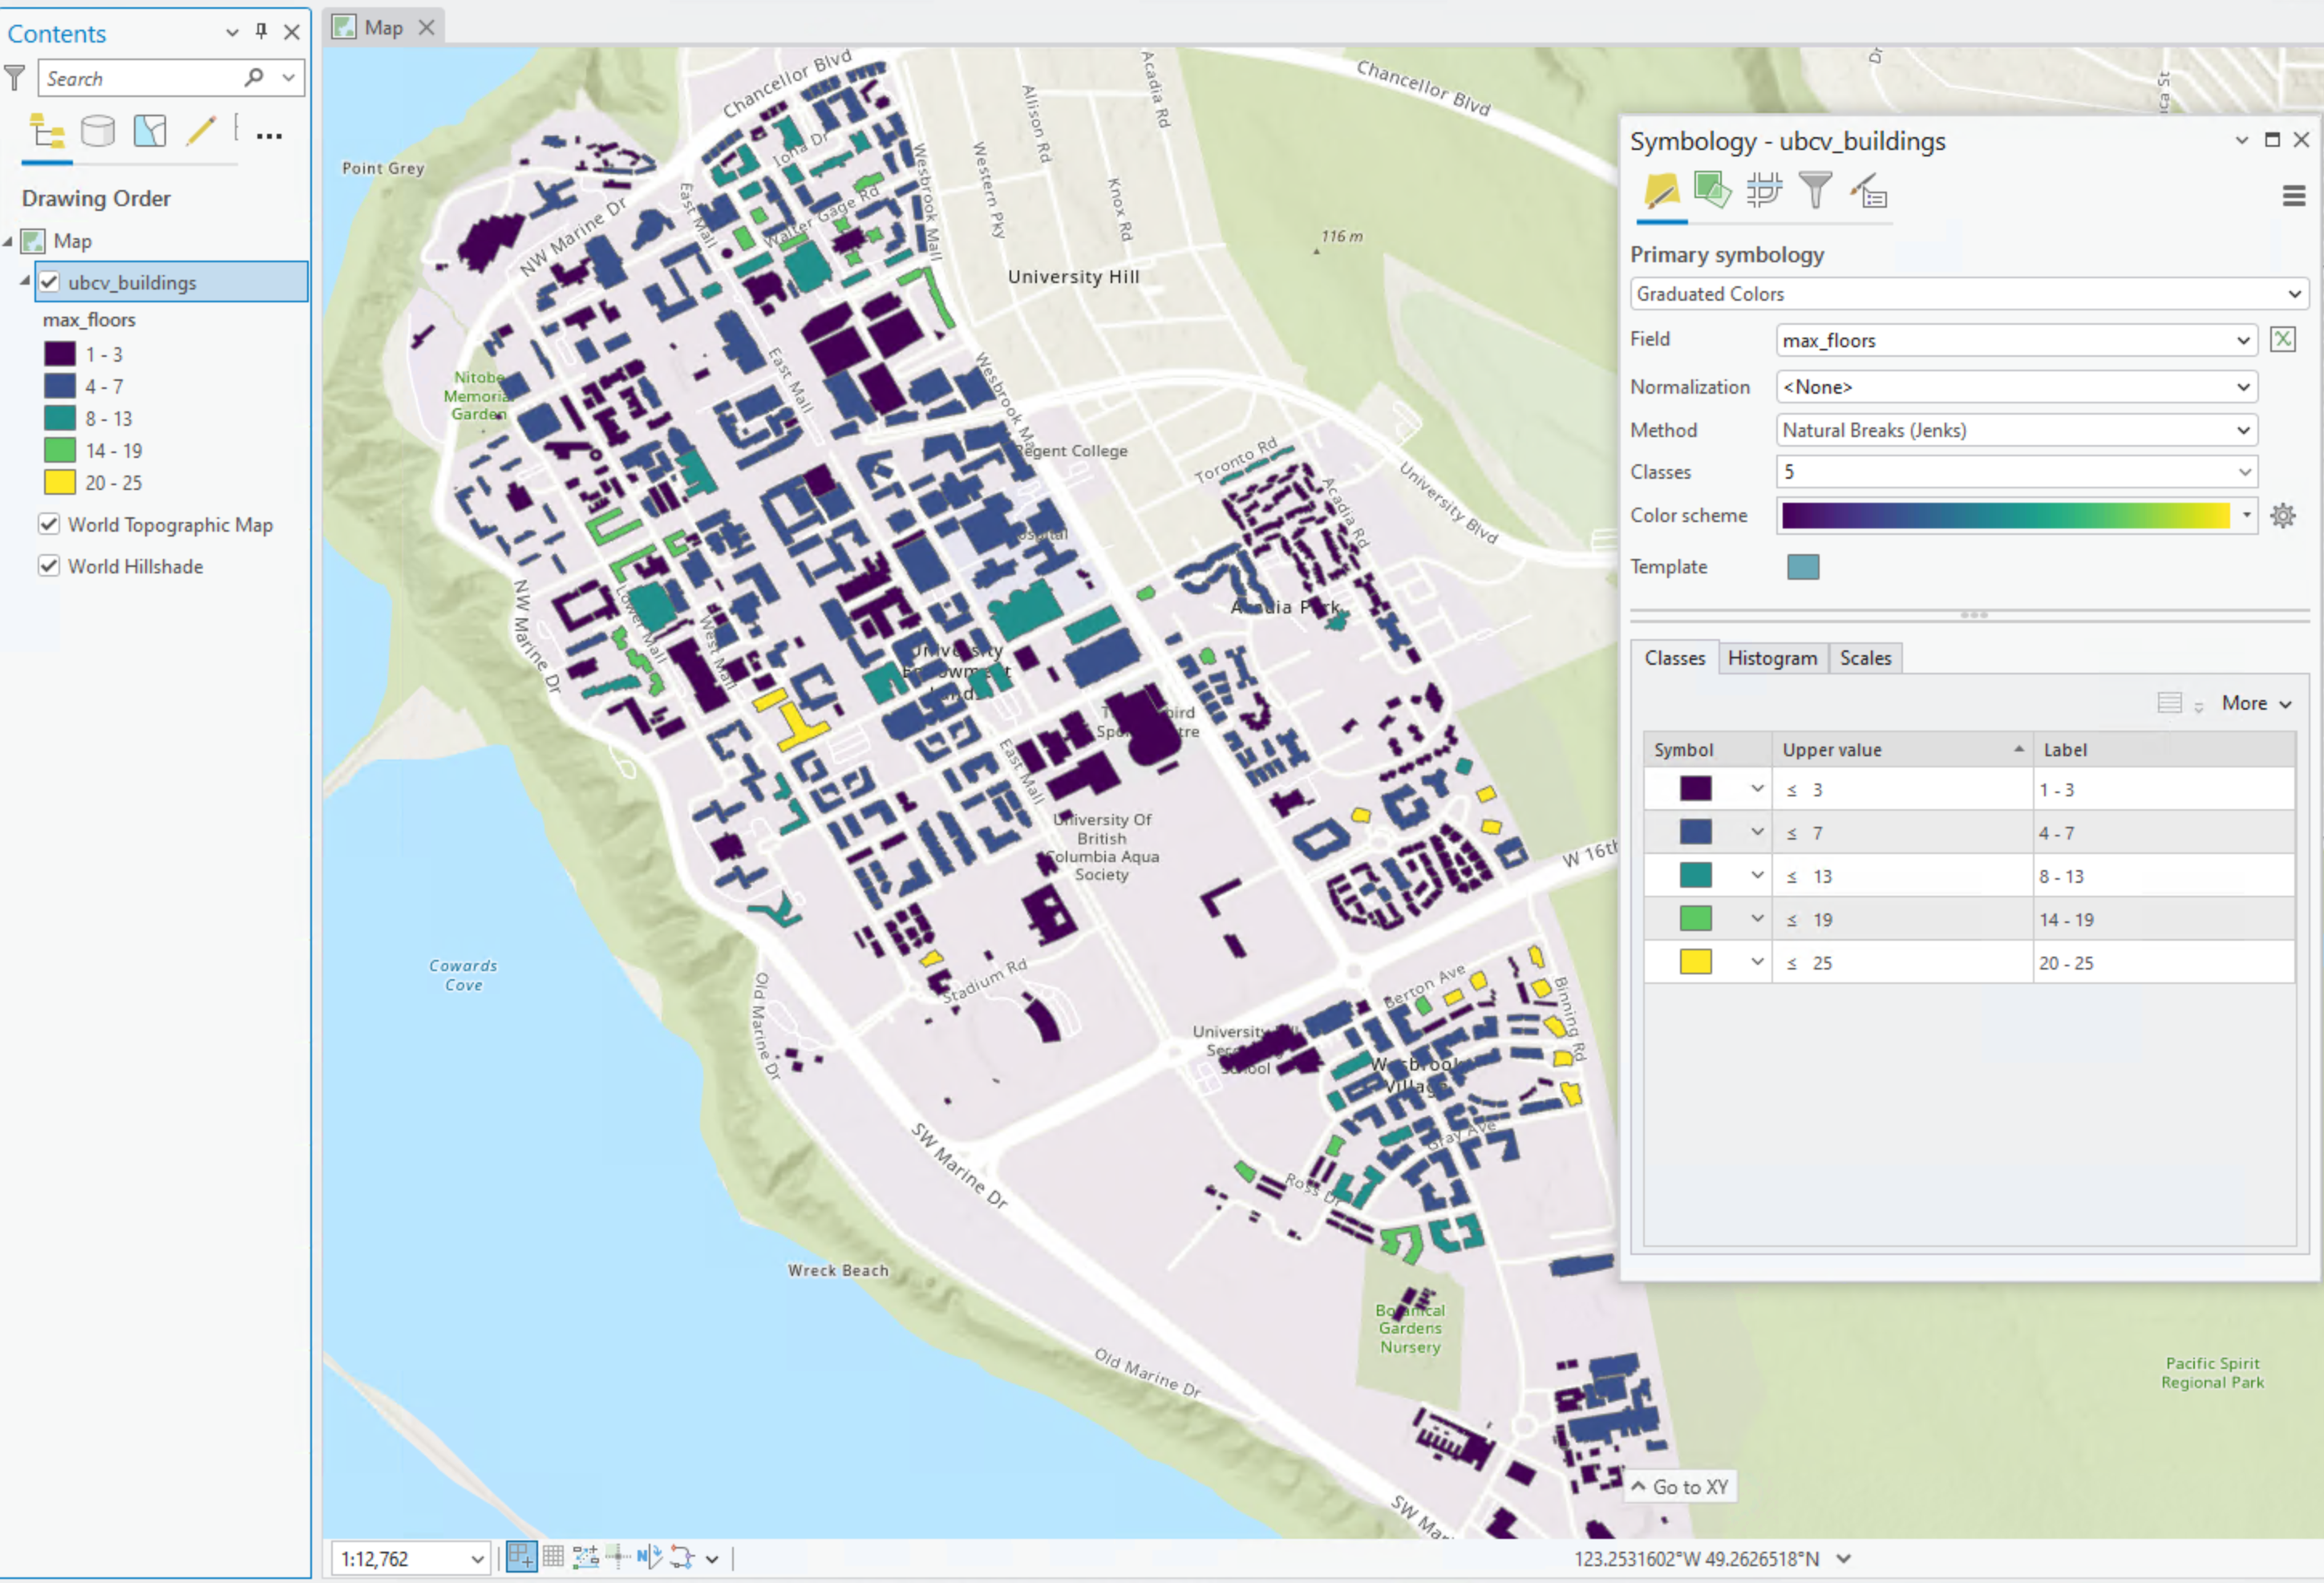Uncheck the ubcv_buildings layer visibility

[49, 283]
